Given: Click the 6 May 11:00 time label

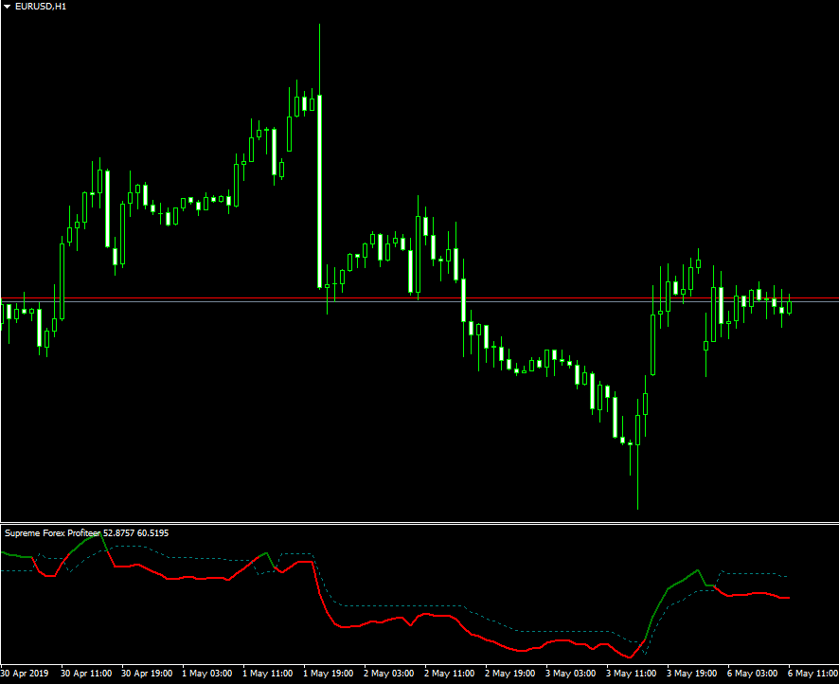Looking at the screenshot, I should 812,674.
